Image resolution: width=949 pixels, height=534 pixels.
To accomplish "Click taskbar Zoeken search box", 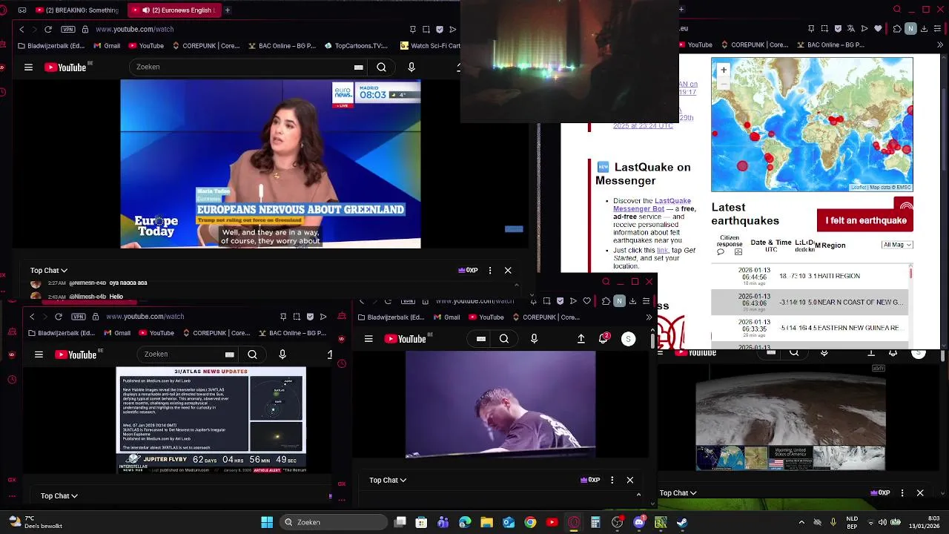I will (332, 522).
